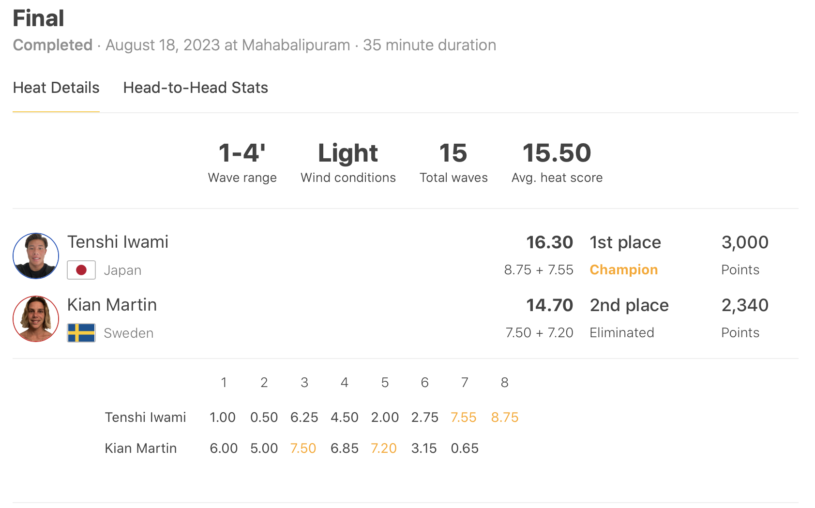Click Tenshi Iwami's highlighted 8.75 wave score
This screenshot has height=508, width=815.
point(504,417)
